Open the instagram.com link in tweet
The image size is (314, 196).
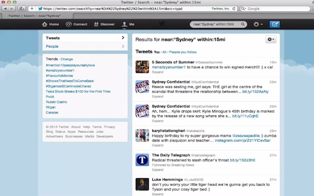pos(243,140)
